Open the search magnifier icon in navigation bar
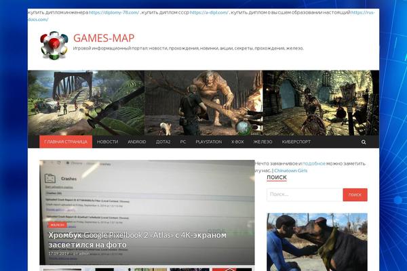The height and width of the screenshot is (271, 407). (364, 142)
